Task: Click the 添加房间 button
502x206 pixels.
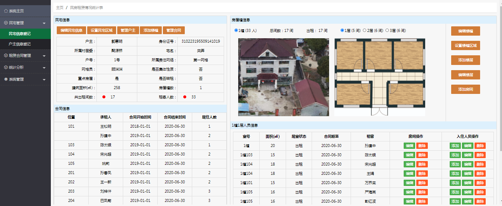Action: click(465, 89)
